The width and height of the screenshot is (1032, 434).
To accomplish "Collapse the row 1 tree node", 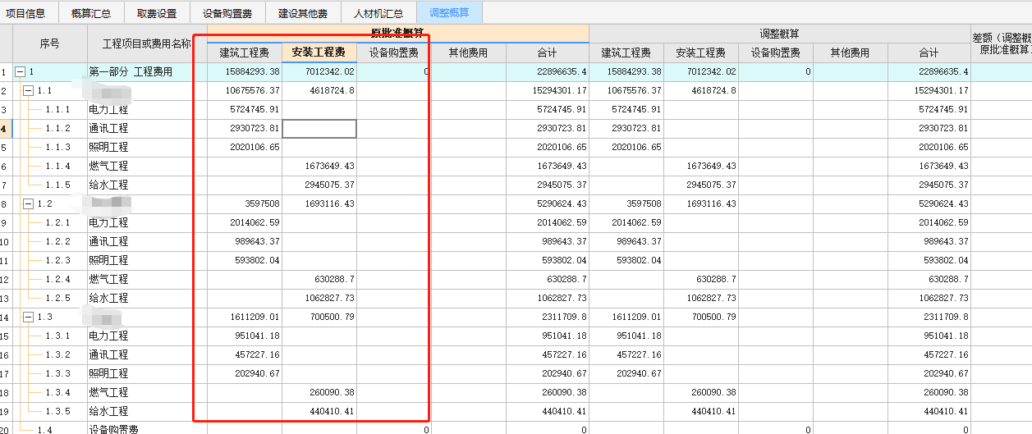I will 21,72.
